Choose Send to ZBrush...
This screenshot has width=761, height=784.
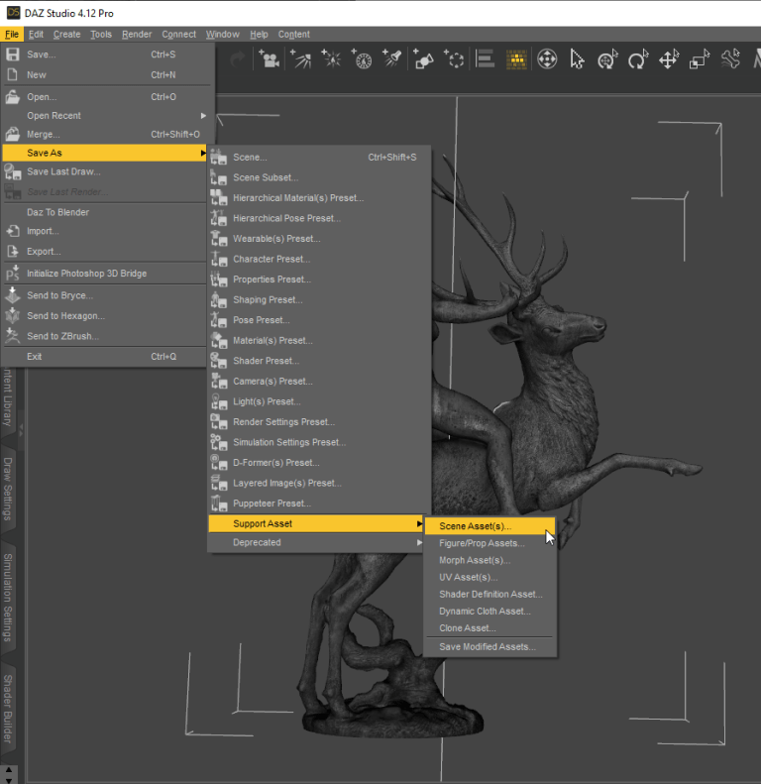pyautogui.click(x=104, y=336)
